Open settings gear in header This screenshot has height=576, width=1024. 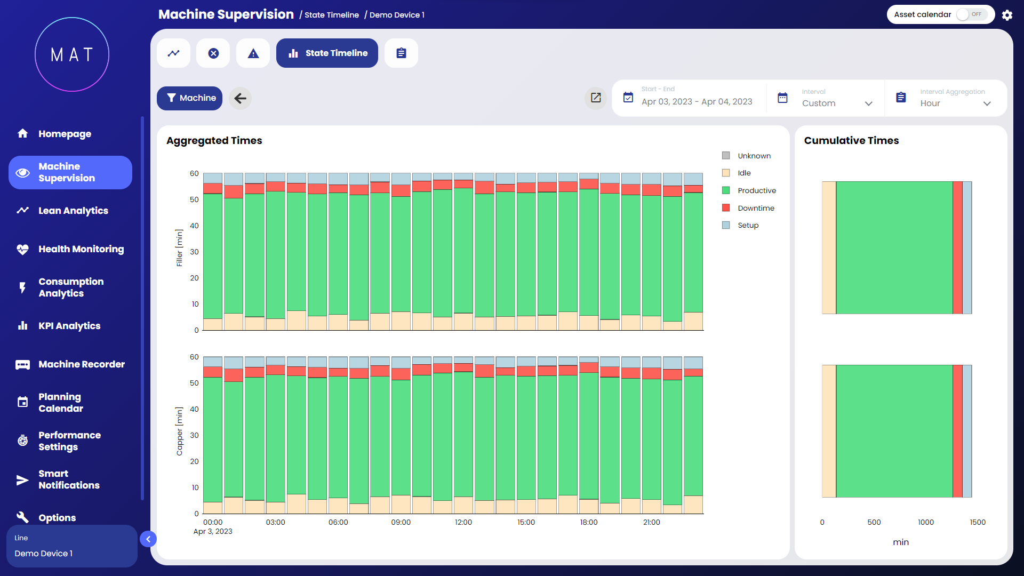click(1007, 15)
